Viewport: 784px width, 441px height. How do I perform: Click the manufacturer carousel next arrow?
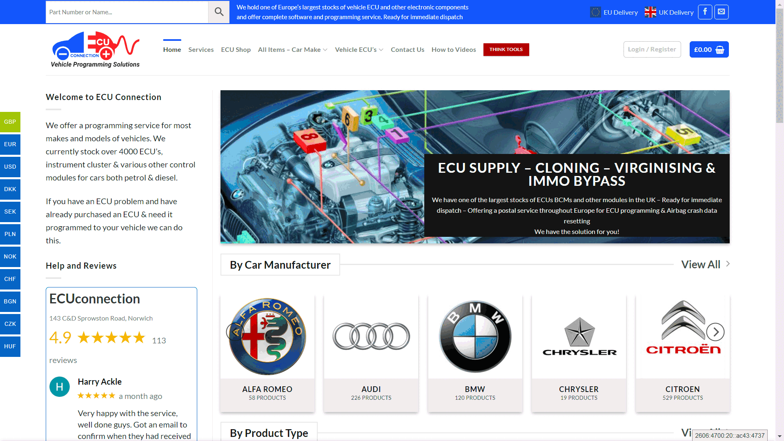pos(715,332)
